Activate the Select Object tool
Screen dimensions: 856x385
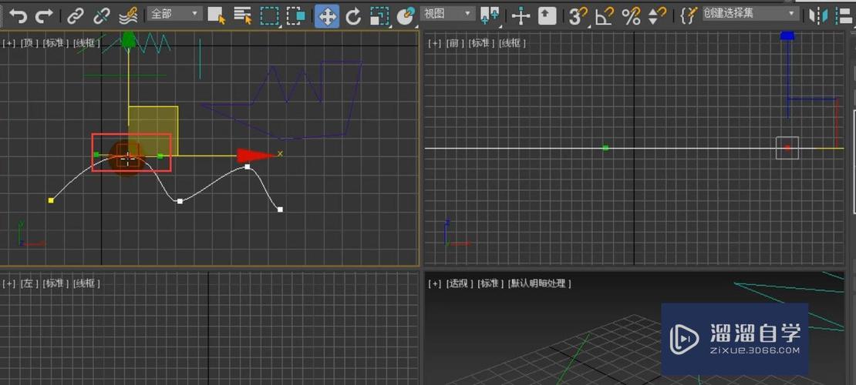tap(217, 16)
